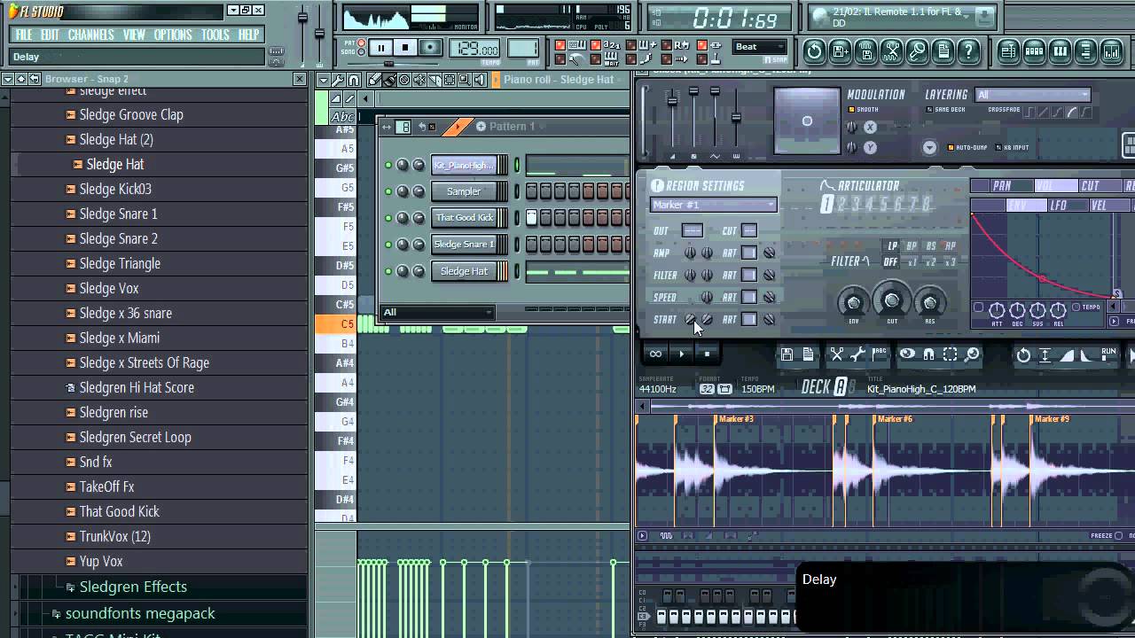The image size is (1135, 638).
Task: Open the FILE menu
Action: pos(24,35)
